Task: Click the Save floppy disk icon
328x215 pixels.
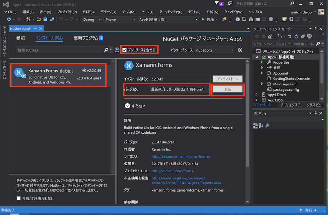Action: pos(45,20)
